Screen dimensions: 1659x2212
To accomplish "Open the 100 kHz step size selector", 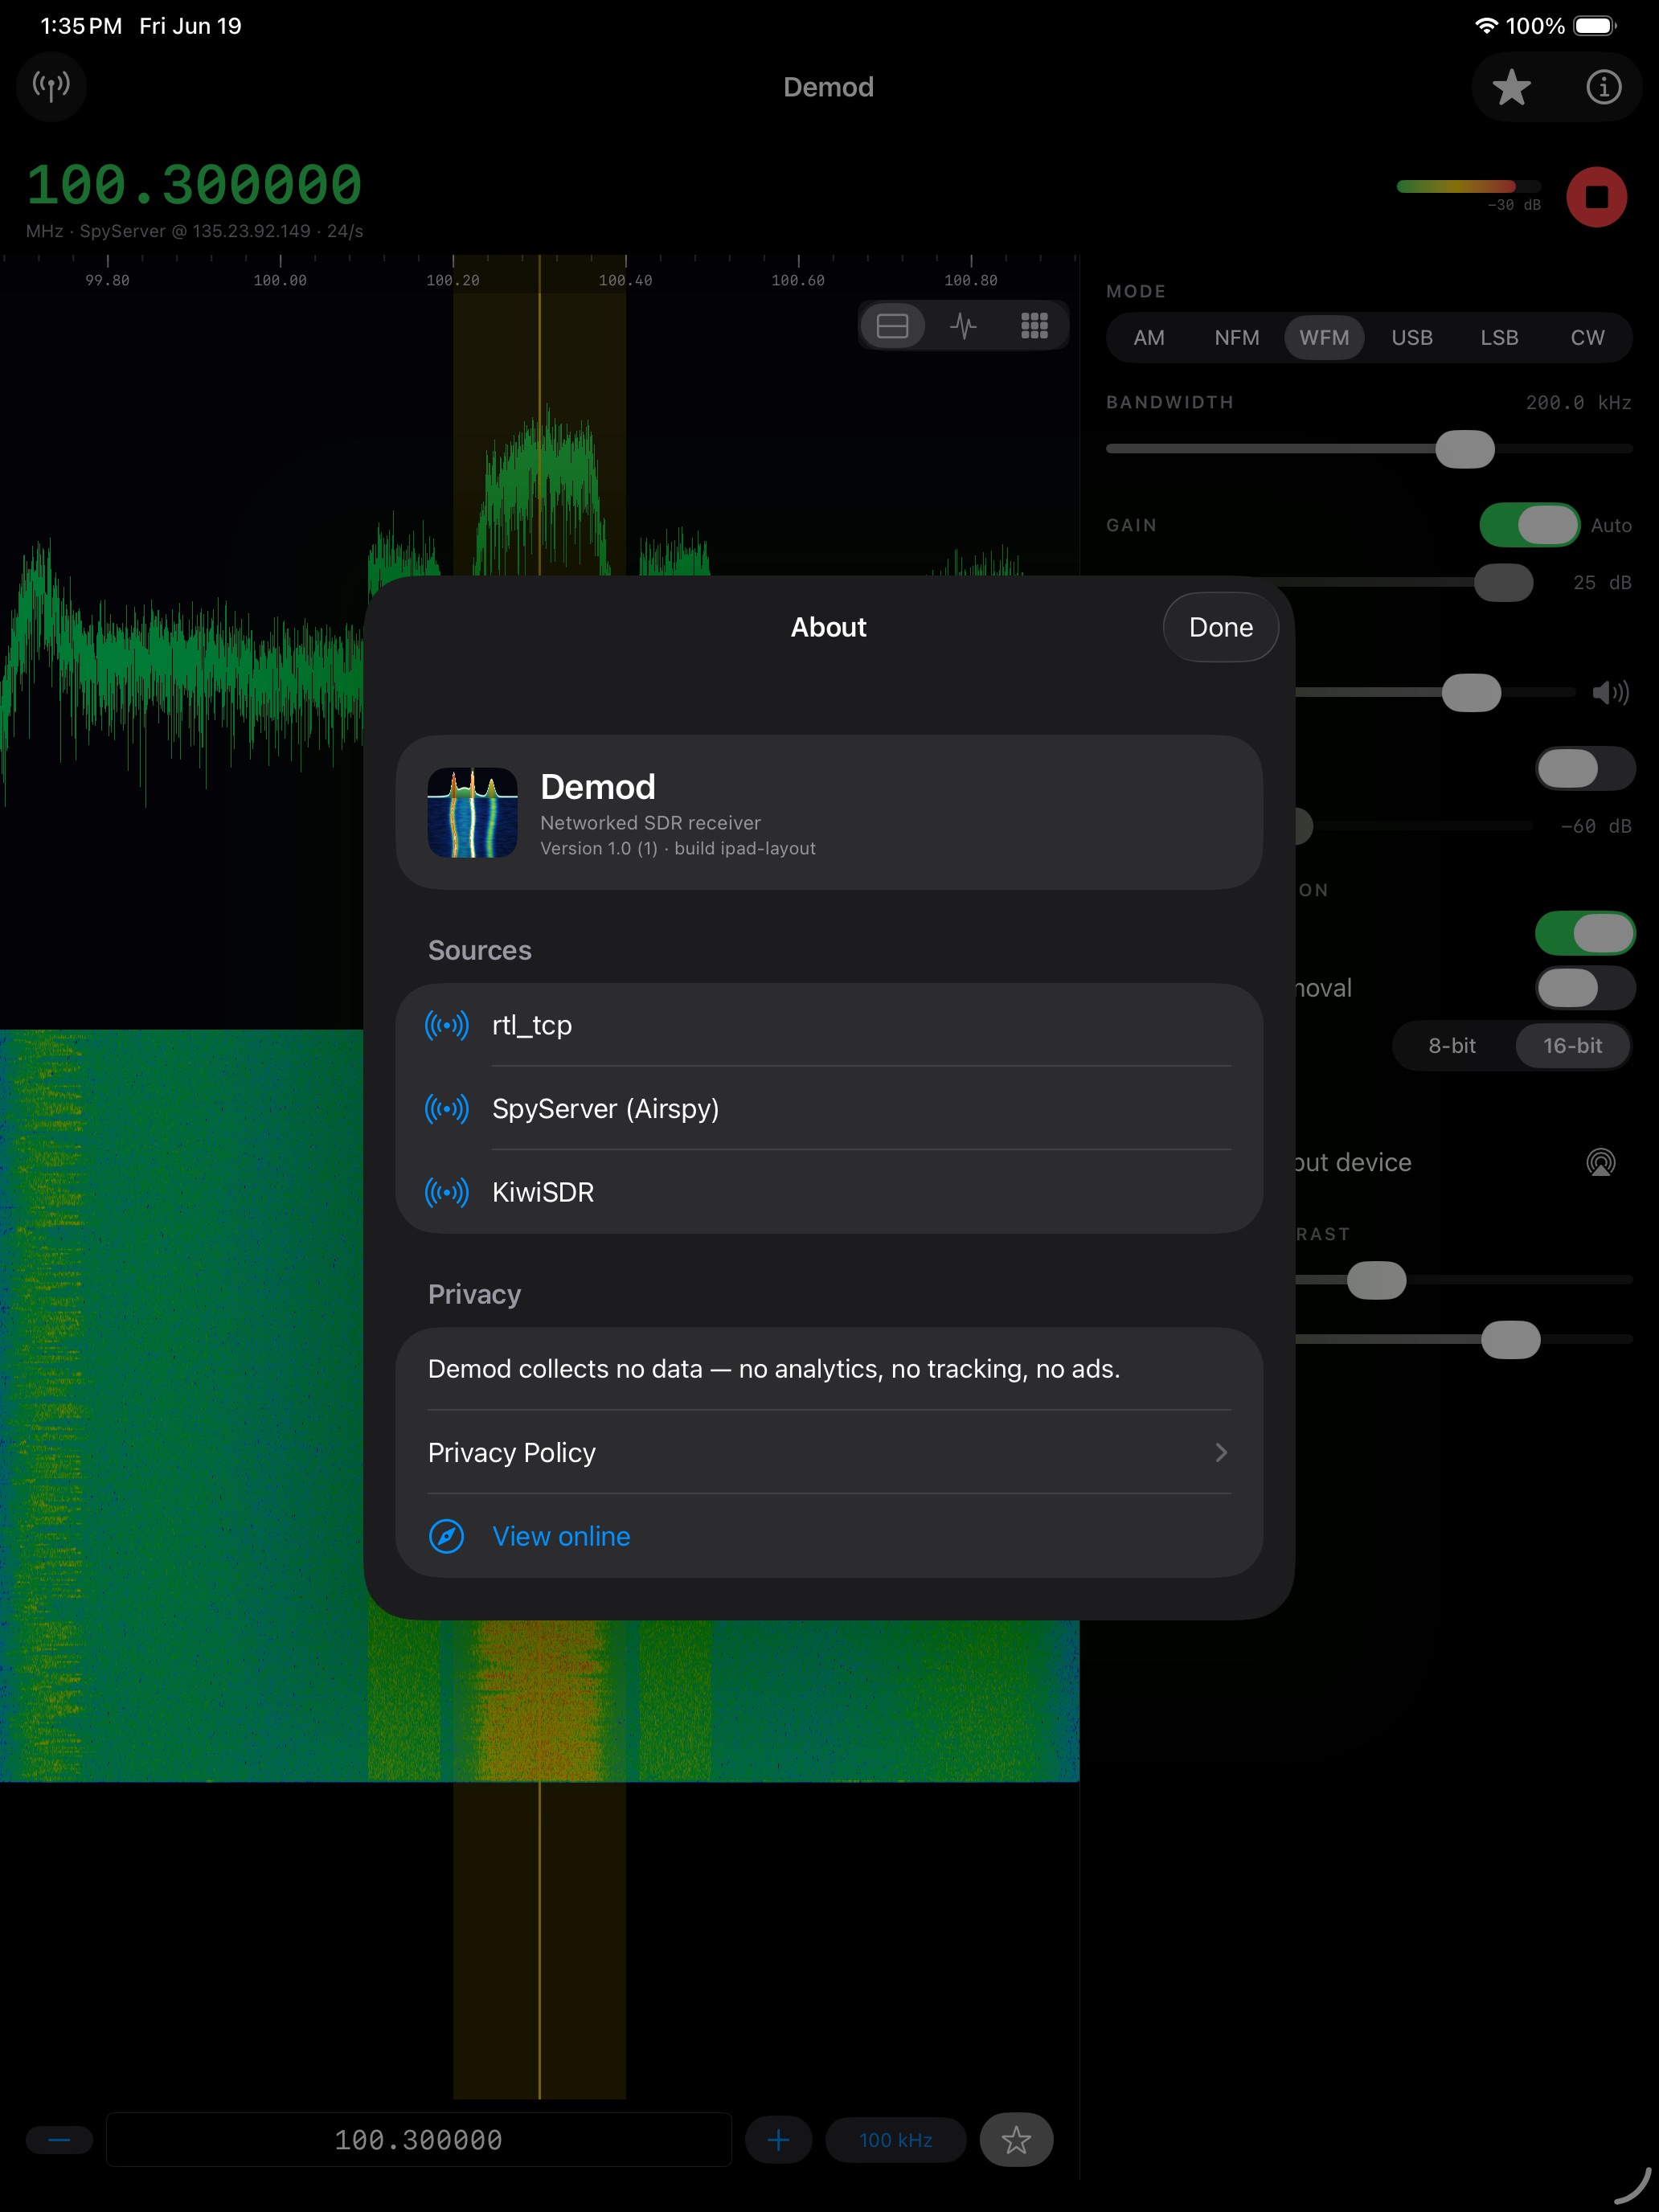I will click(895, 2140).
